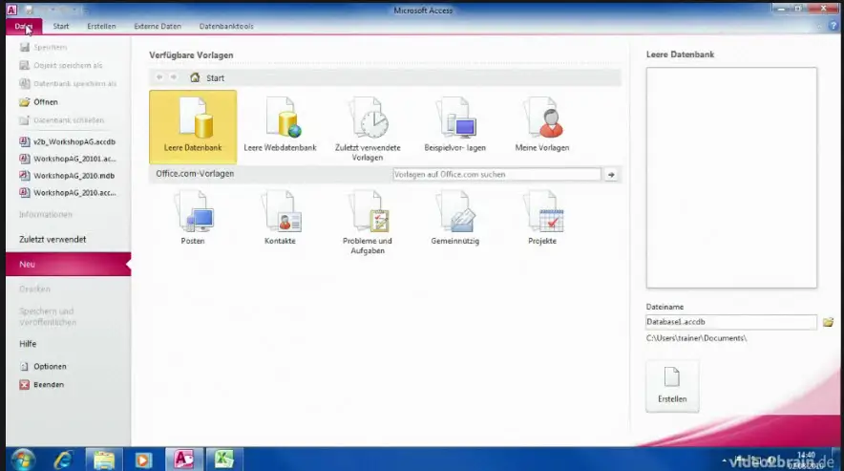Click the Office.com template search box

point(496,175)
